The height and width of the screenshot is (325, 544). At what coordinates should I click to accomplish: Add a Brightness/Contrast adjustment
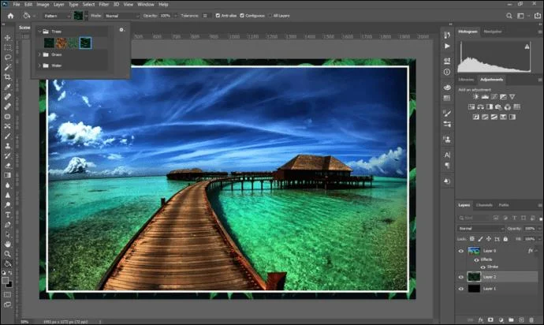click(476, 96)
